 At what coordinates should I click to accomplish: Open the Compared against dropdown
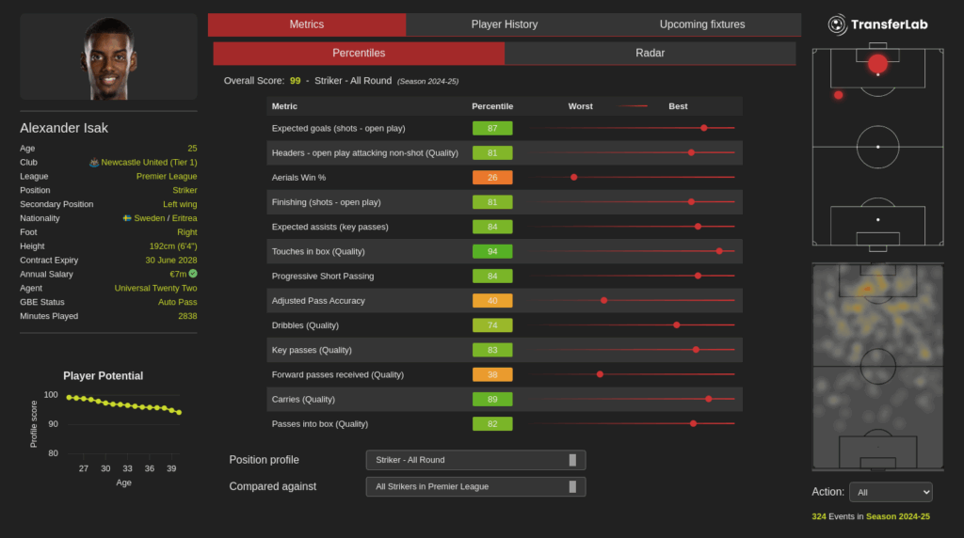475,486
